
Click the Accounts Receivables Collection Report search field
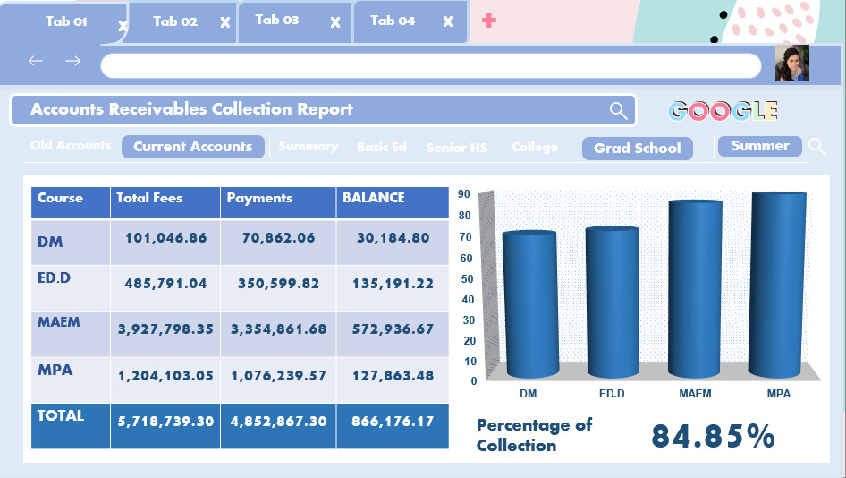tap(323, 109)
